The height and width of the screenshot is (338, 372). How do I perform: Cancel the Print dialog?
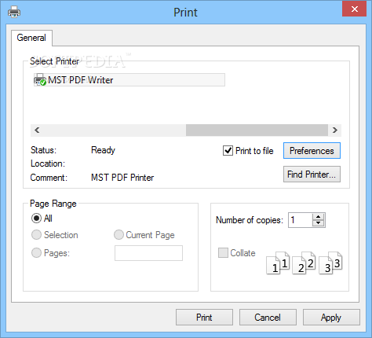coord(268,318)
